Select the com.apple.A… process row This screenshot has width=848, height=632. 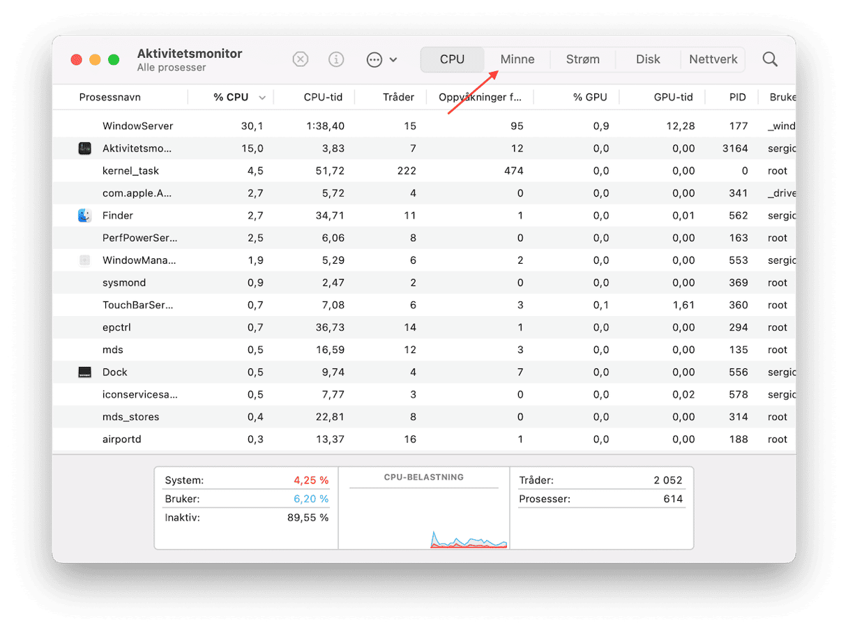click(424, 193)
